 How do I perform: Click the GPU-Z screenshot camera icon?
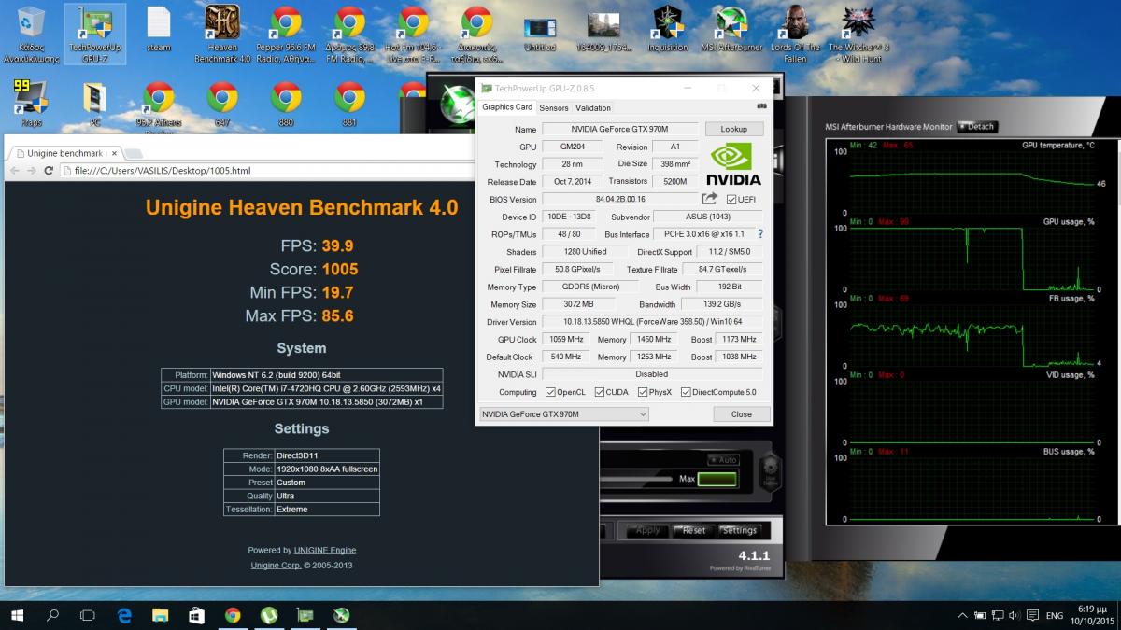pos(761,107)
